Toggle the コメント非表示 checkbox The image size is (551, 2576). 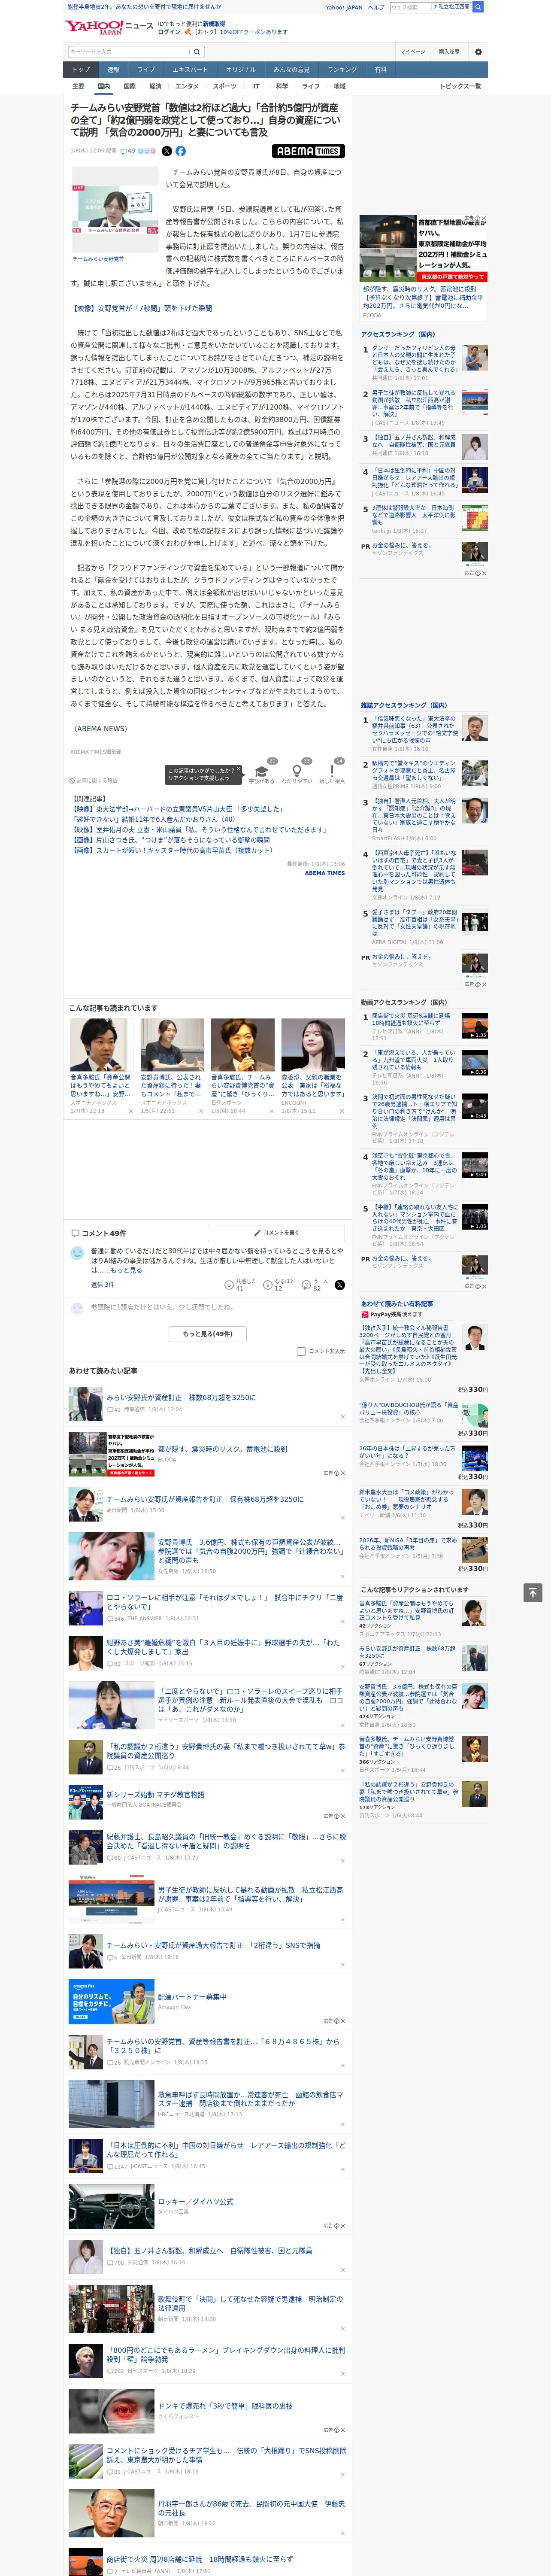[x=301, y=1351]
